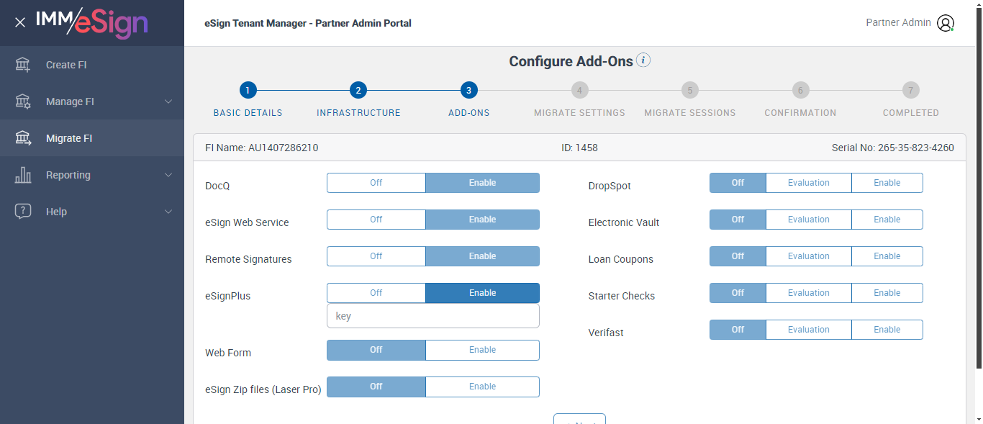Click the Migrate FI bank icon

[x=23, y=138]
